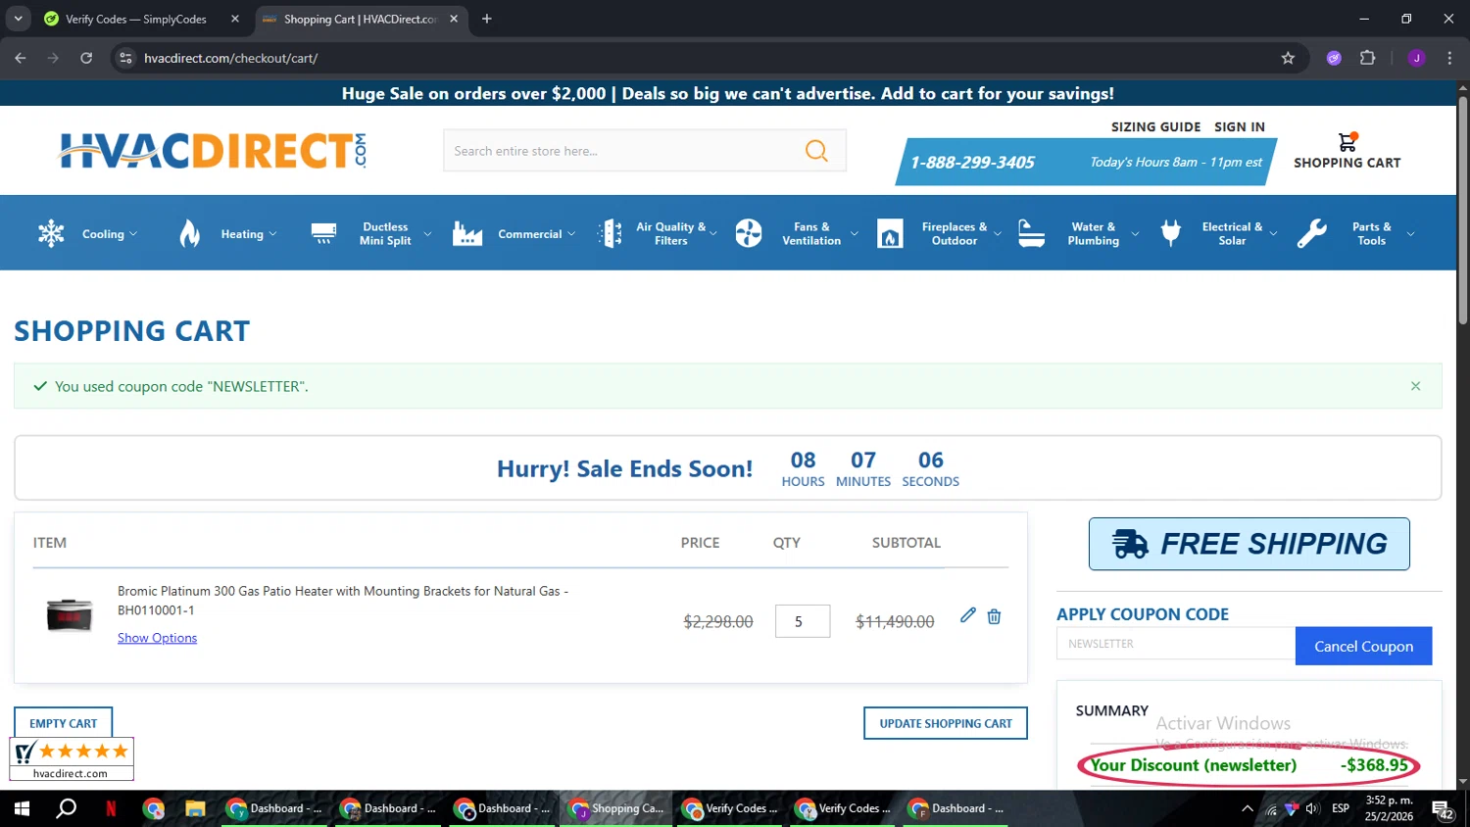Open the Heating menu label

pos(242,234)
